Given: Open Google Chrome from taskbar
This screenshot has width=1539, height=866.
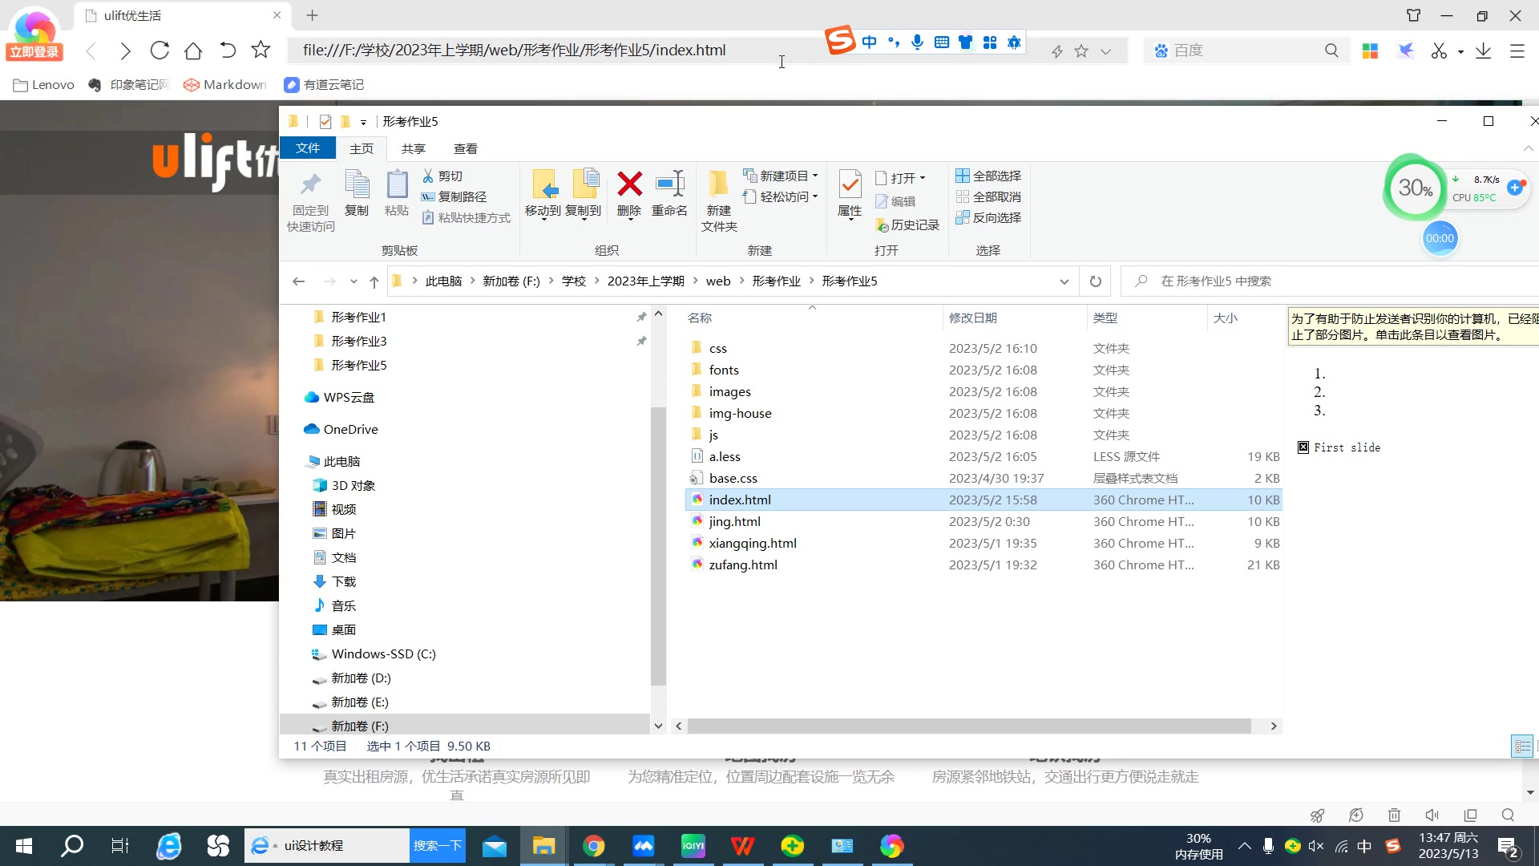Looking at the screenshot, I should (593, 846).
